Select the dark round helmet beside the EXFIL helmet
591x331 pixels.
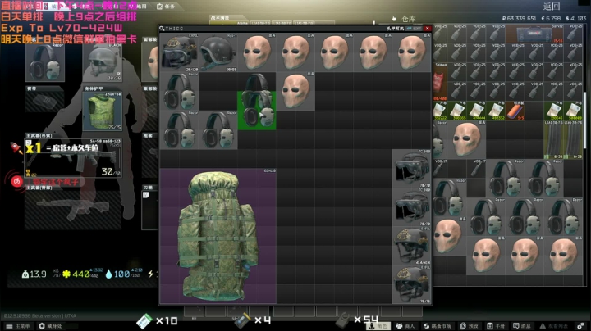[218, 52]
